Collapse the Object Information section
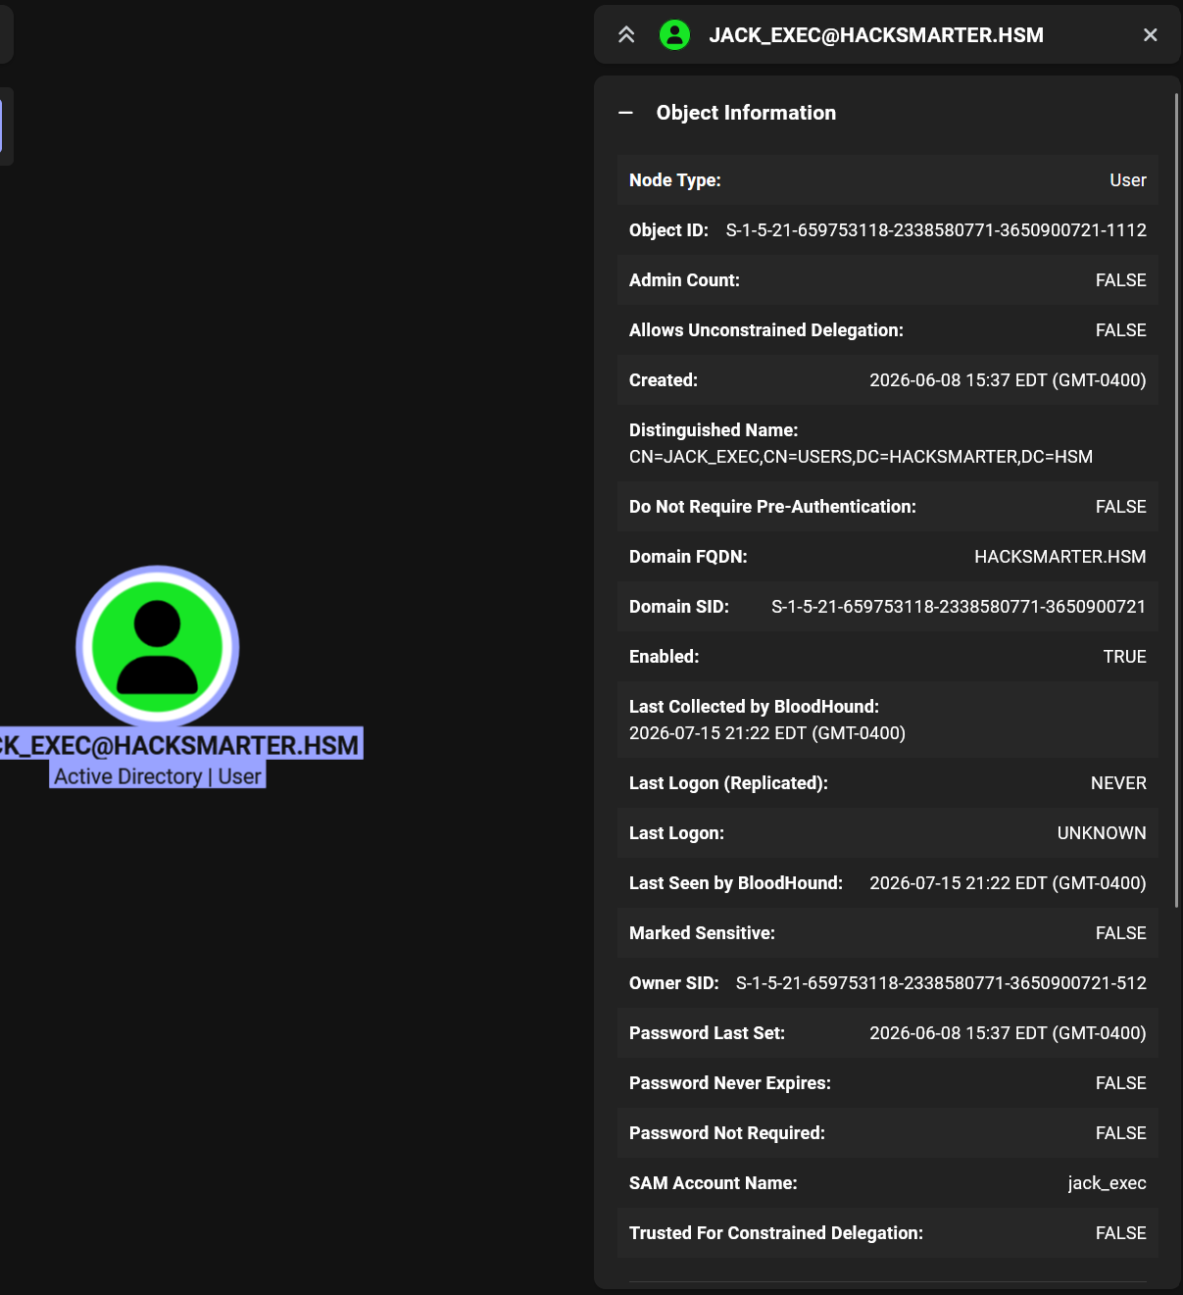 (626, 113)
